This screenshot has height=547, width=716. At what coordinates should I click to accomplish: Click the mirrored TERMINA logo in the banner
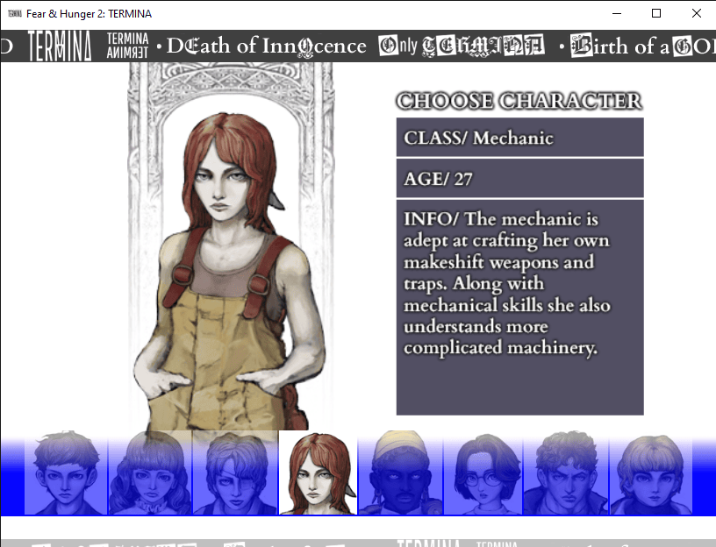click(x=127, y=46)
